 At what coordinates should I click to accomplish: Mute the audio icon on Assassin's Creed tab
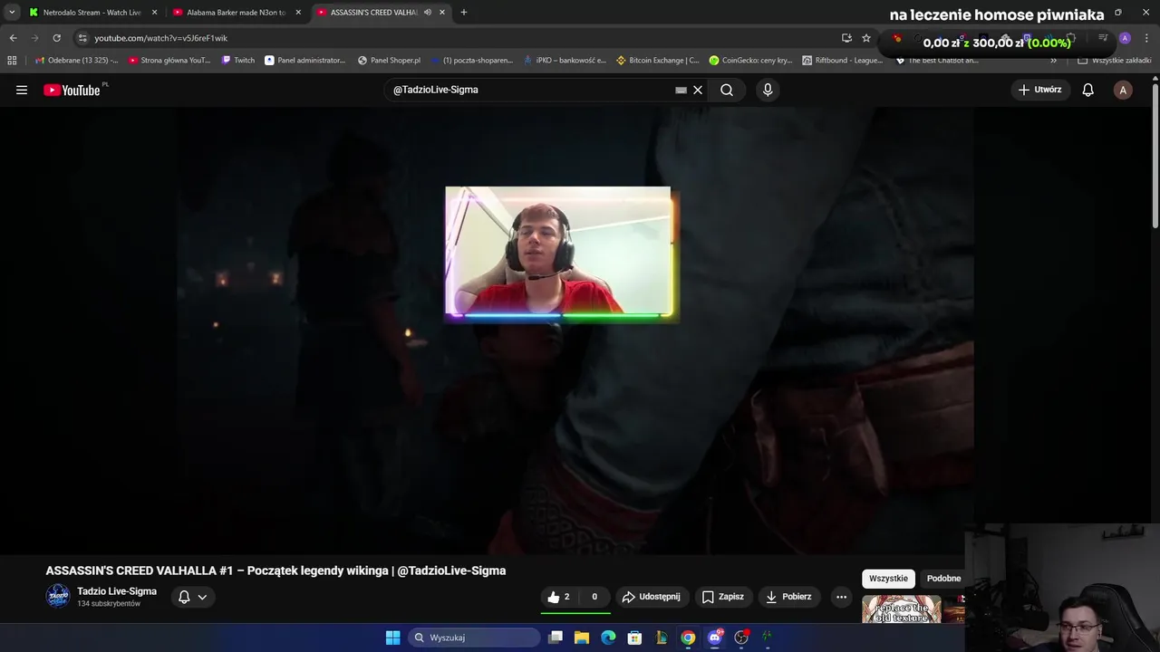click(428, 13)
